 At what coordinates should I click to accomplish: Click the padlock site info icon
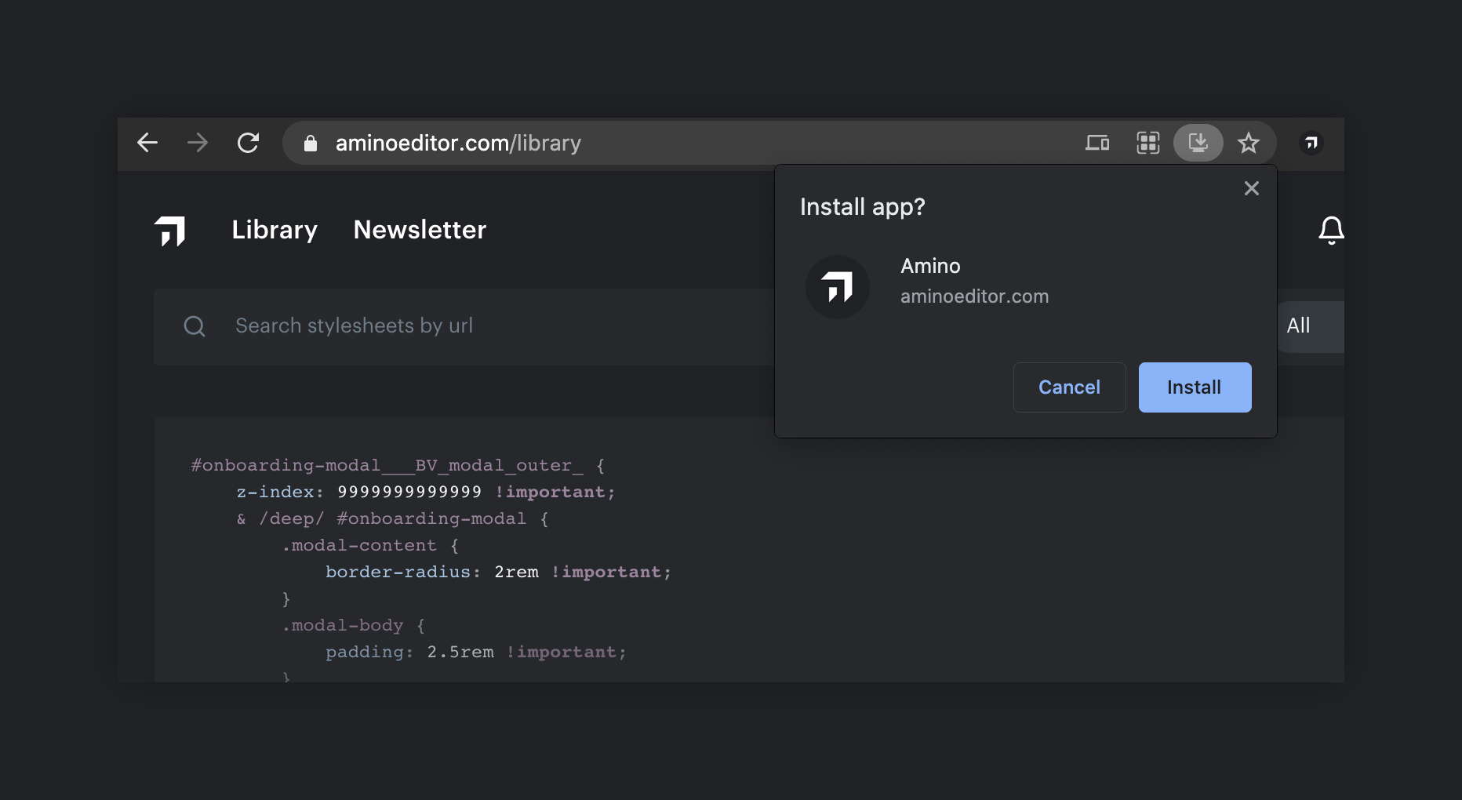point(311,143)
